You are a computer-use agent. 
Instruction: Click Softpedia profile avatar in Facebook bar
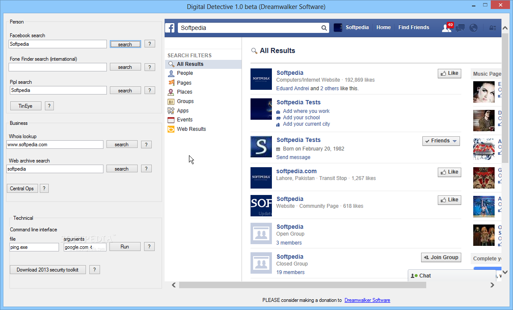[338, 27]
